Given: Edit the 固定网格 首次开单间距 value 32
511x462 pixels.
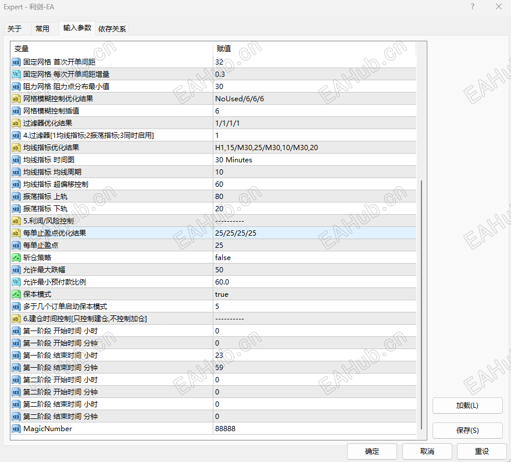Looking at the screenshot, I should [x=315, y=62].
